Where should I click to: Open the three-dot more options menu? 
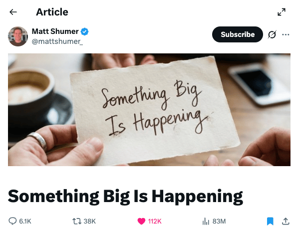(286, 34)
